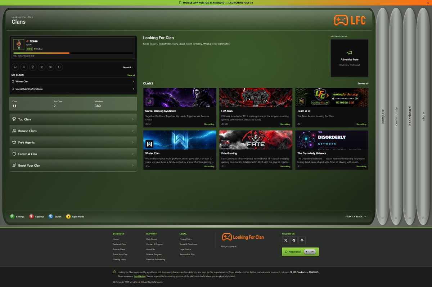Switch to the community blade
The width and height of the screenshot is (432, 287).
pyautogui.click(x=396, y=116)
